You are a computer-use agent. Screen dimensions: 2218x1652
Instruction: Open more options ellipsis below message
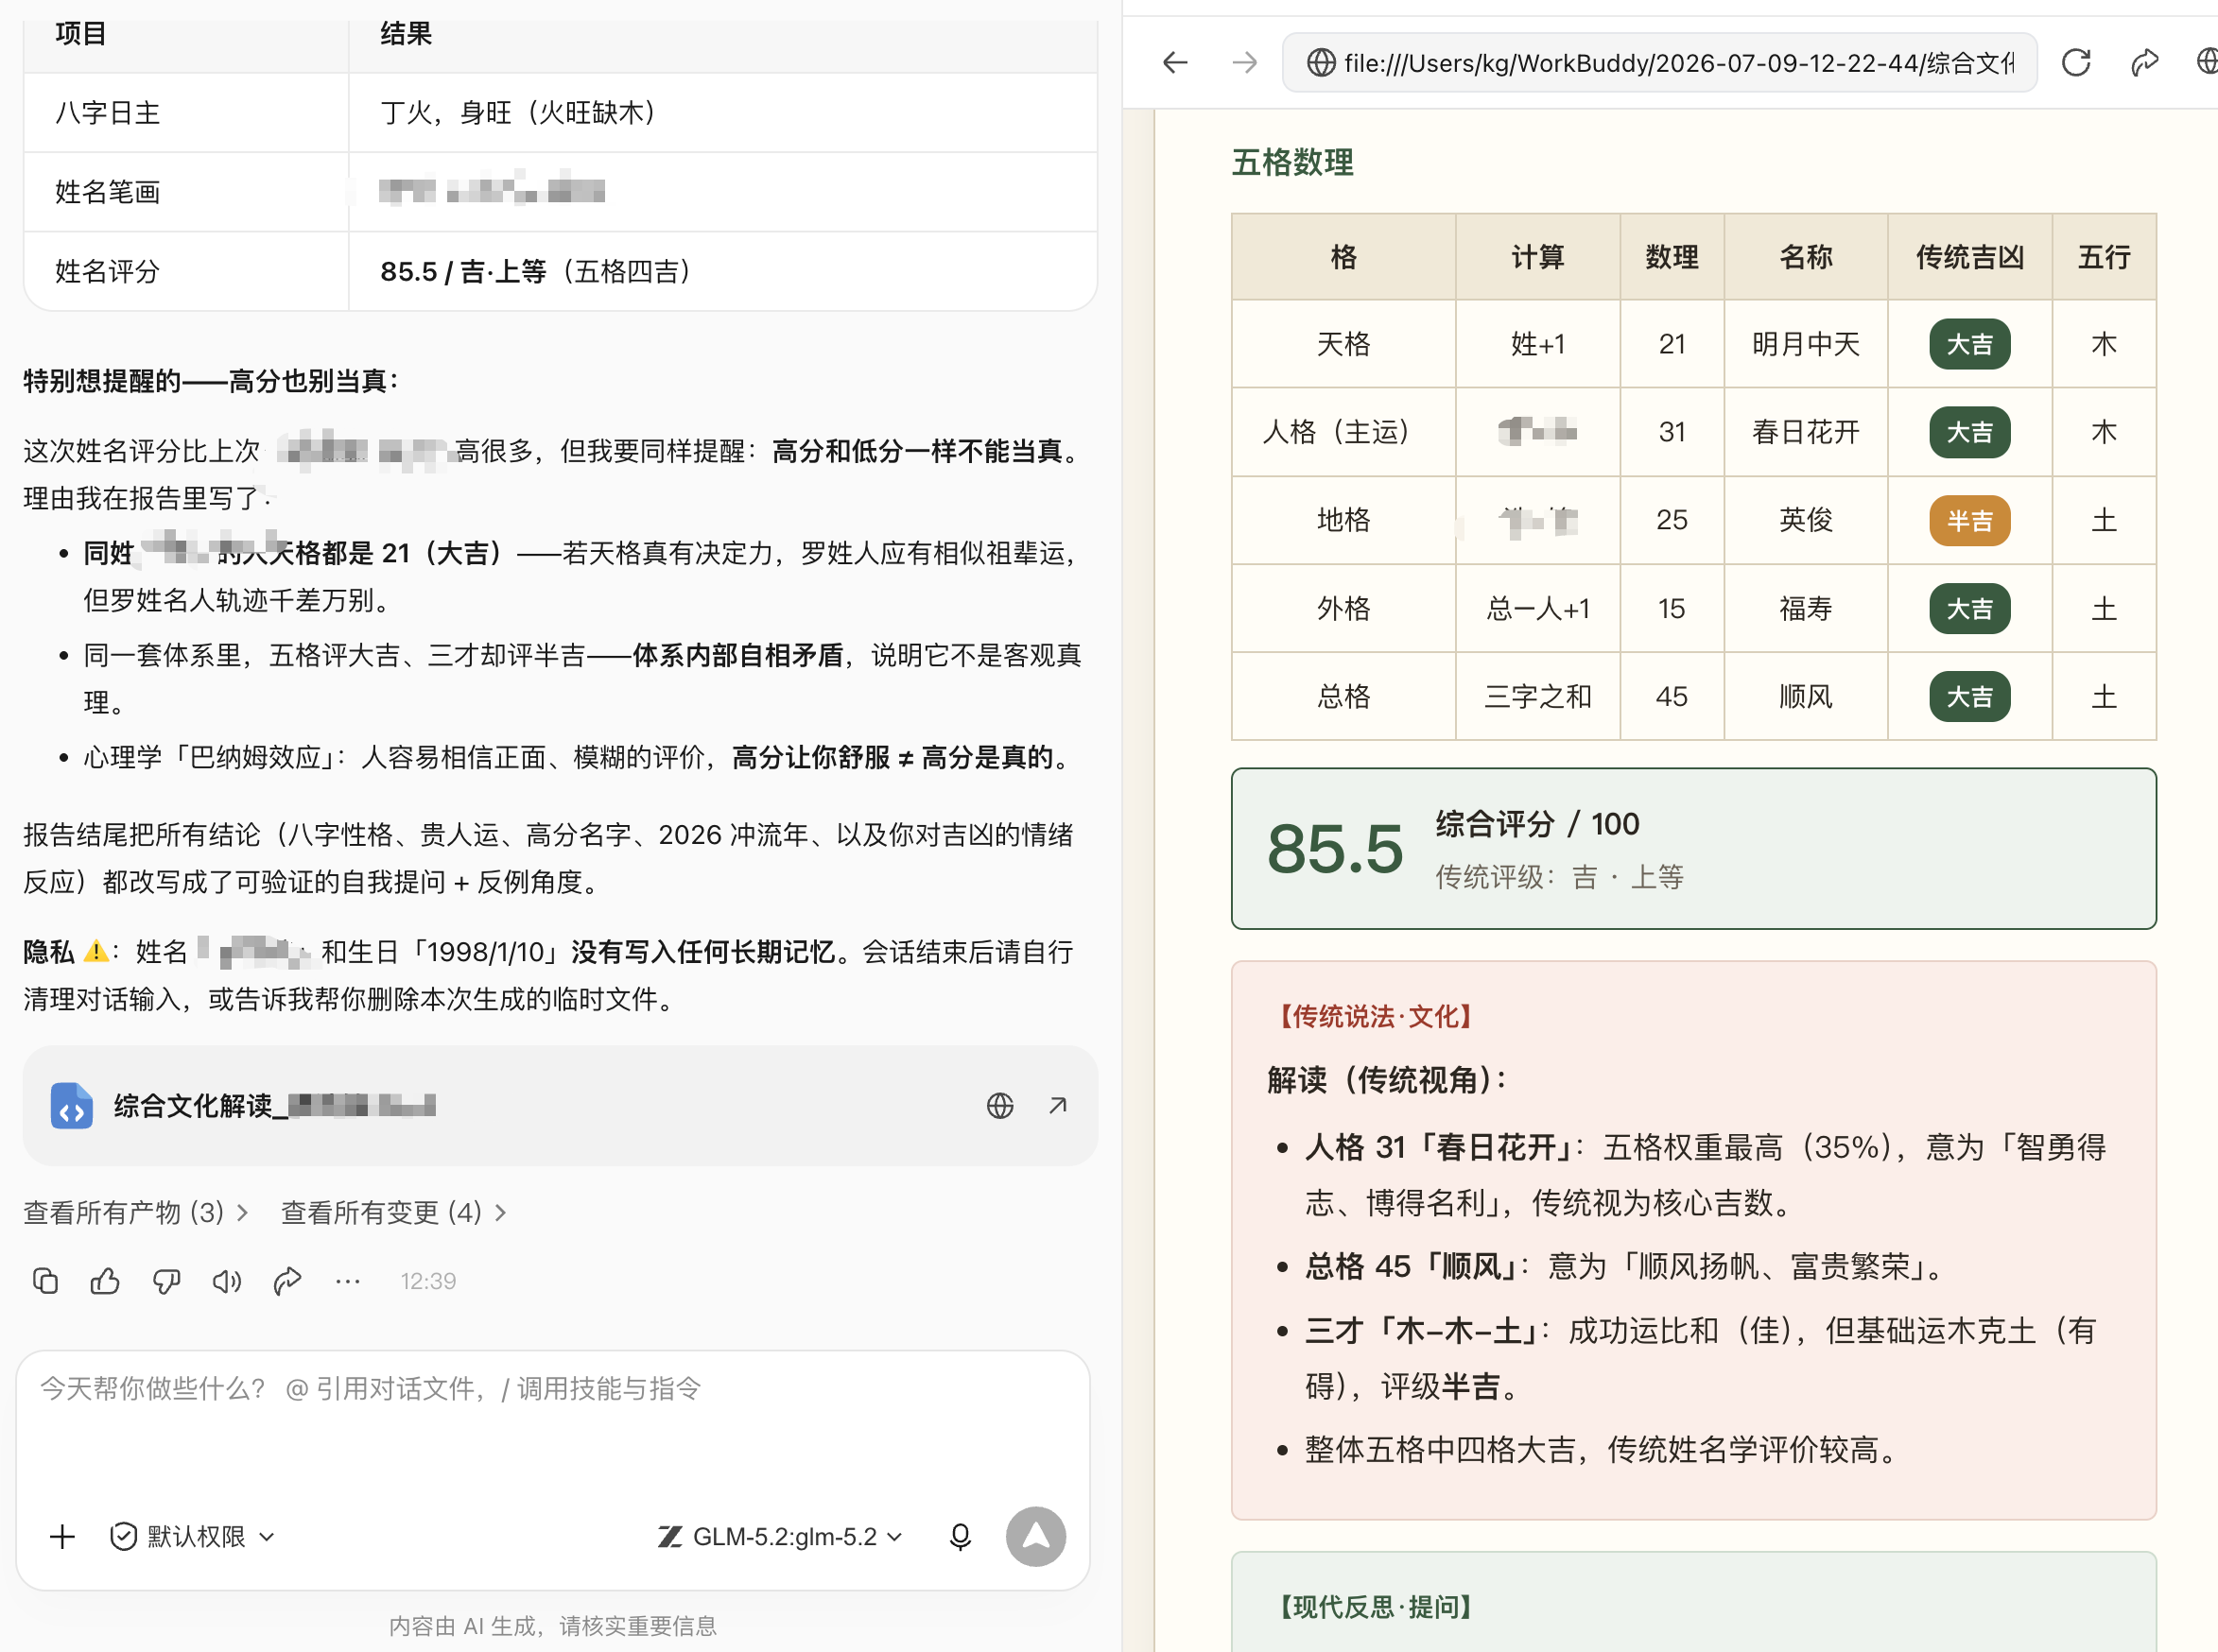point(347,1281)
